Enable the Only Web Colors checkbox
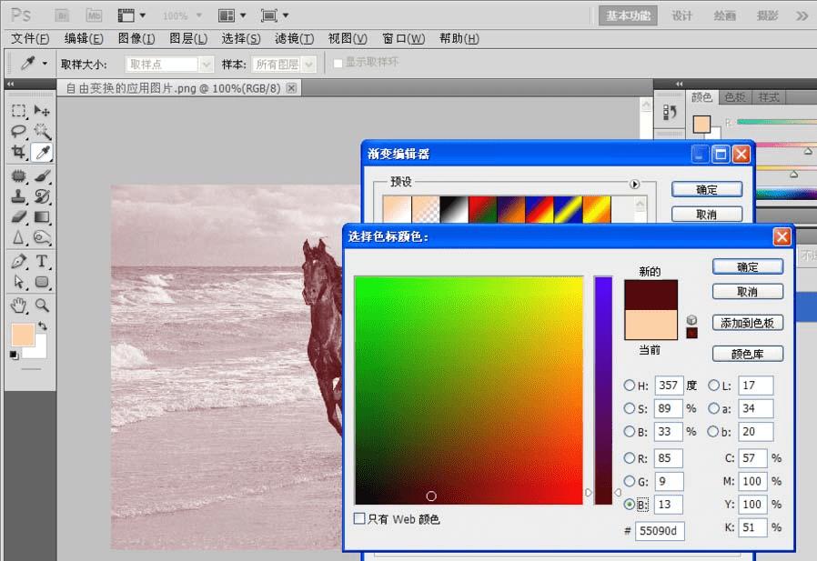The image size is (817, 561). [359, 518]
